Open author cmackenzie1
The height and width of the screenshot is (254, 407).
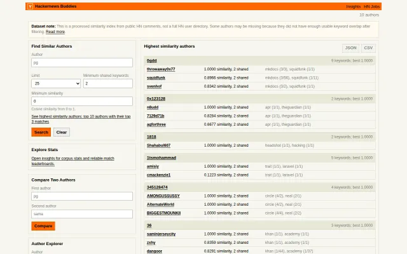coord(158,175)
